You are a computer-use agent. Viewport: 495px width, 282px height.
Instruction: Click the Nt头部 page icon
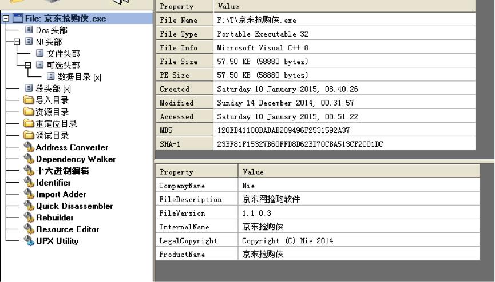pyautogui.click(x=29, y=42)
